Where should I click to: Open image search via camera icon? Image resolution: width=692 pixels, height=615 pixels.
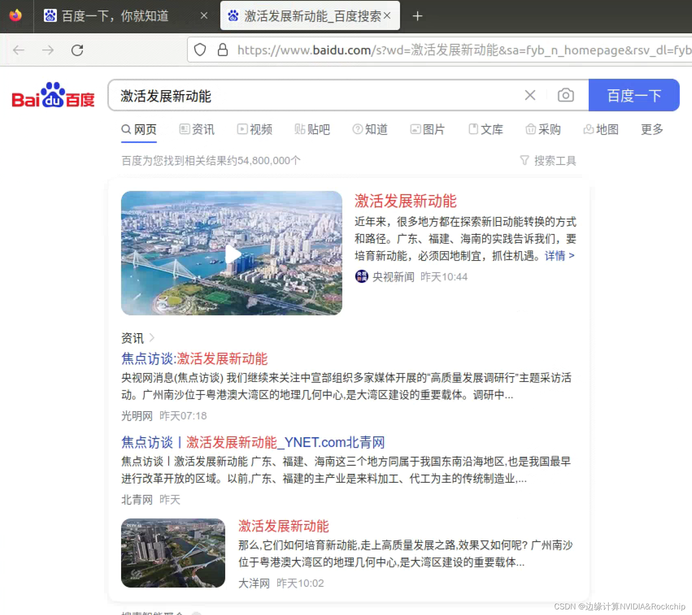point(565,95)
